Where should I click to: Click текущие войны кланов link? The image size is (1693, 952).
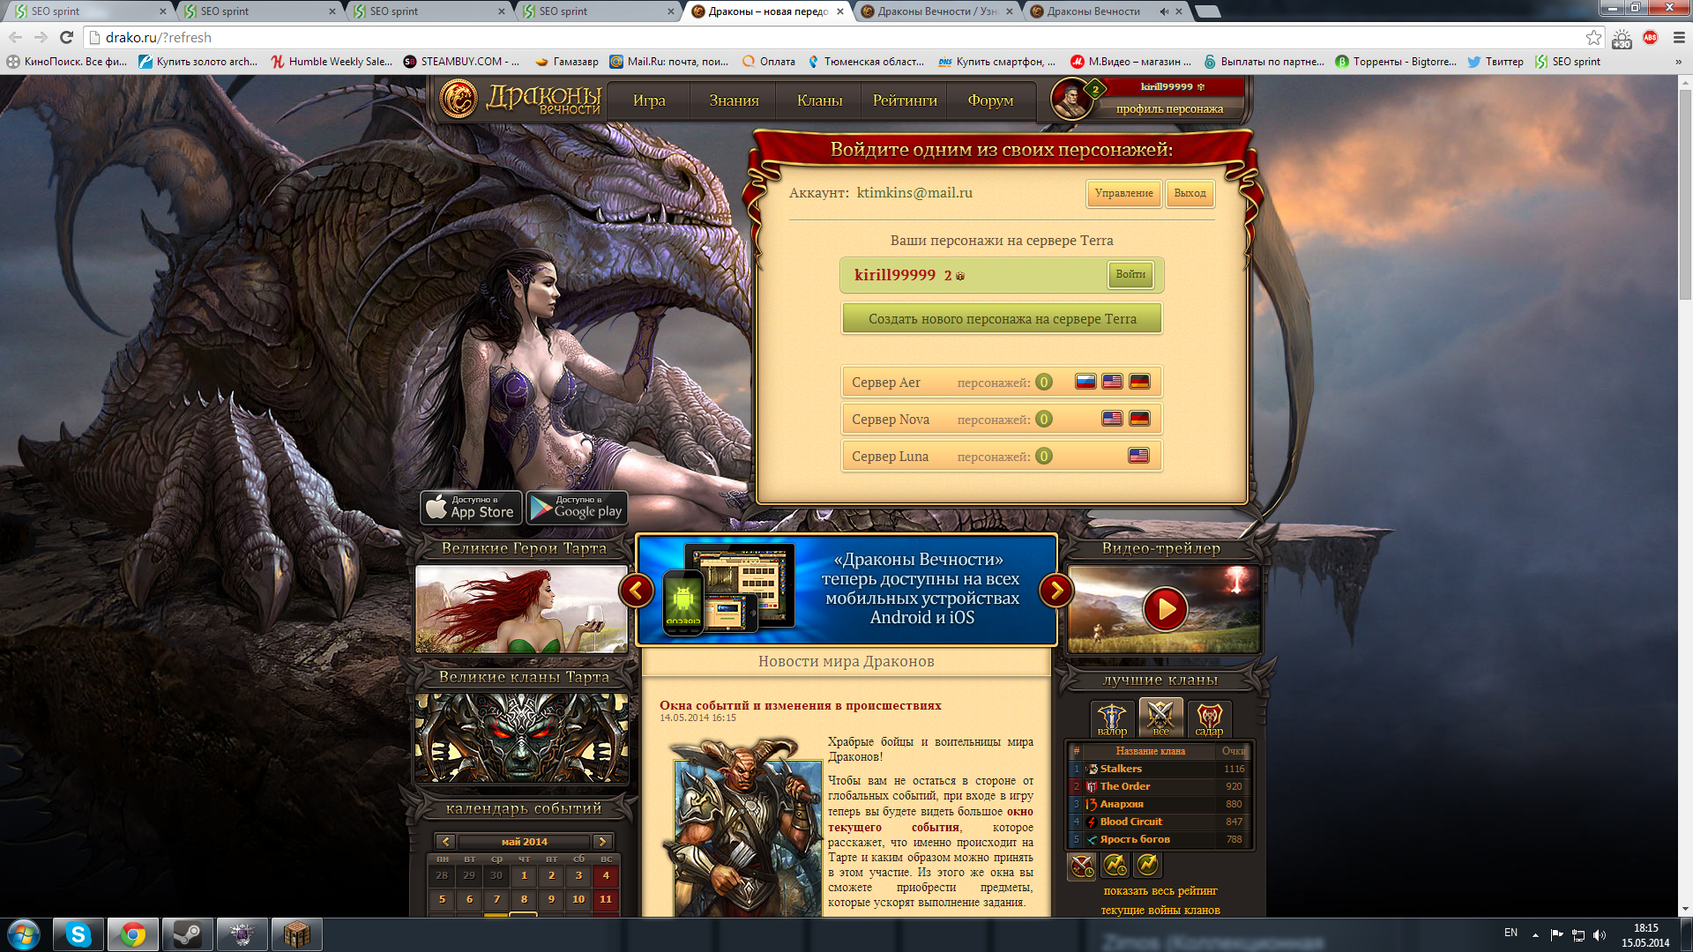coord(1160,910)
